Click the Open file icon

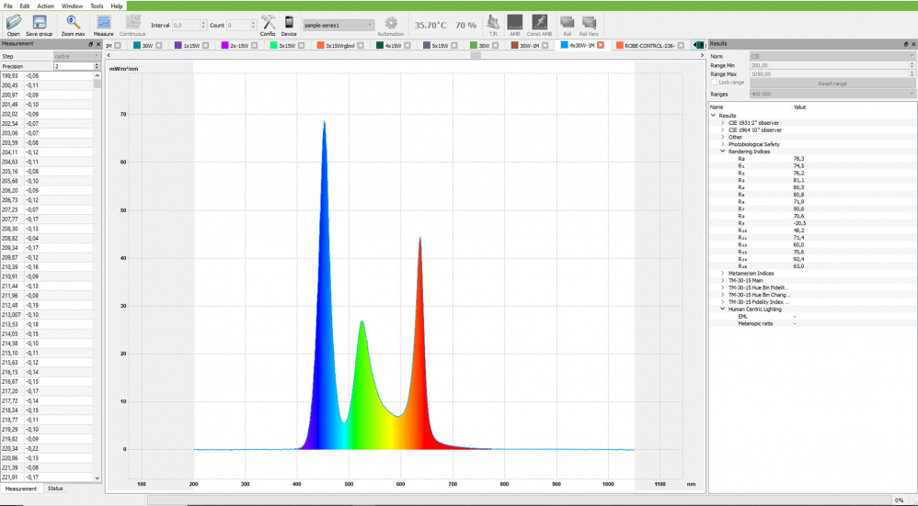[x=13, y=22]
